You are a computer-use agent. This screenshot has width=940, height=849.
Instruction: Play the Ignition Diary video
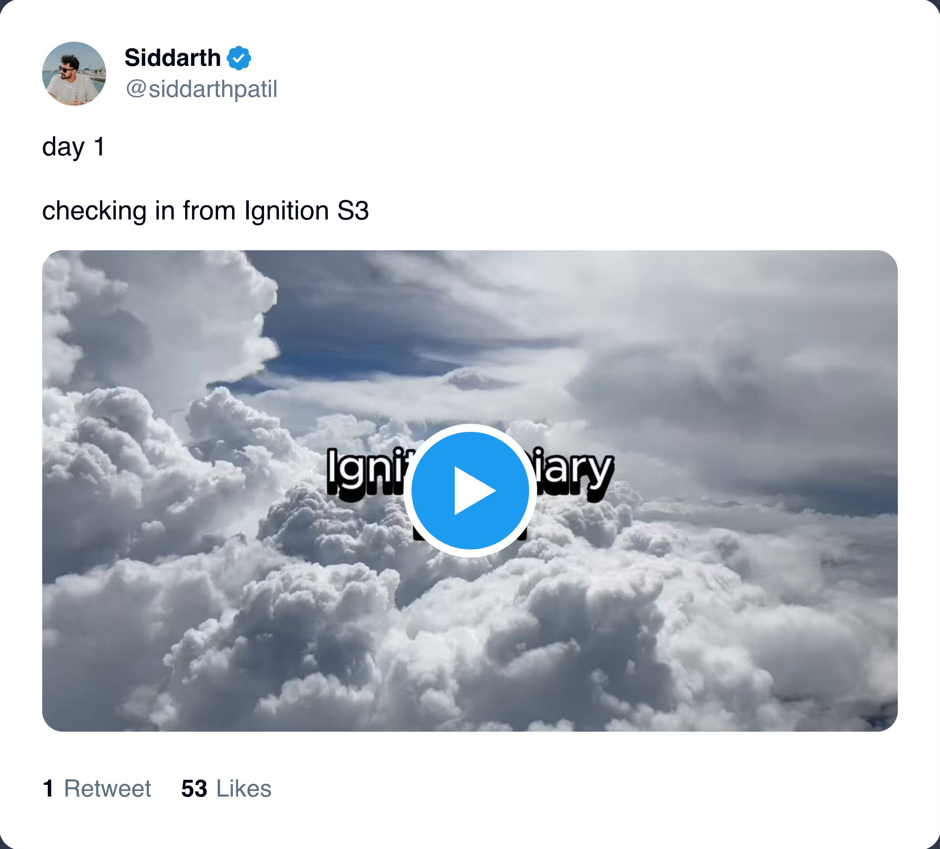[x=470, y=490]
